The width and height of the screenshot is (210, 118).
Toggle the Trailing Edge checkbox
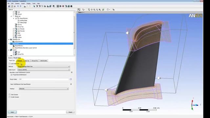tap(18, 23)
